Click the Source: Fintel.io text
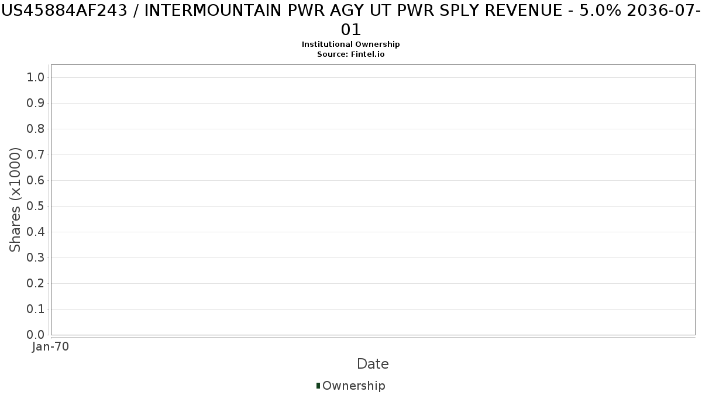702x395 pixels. coord(351,54)
